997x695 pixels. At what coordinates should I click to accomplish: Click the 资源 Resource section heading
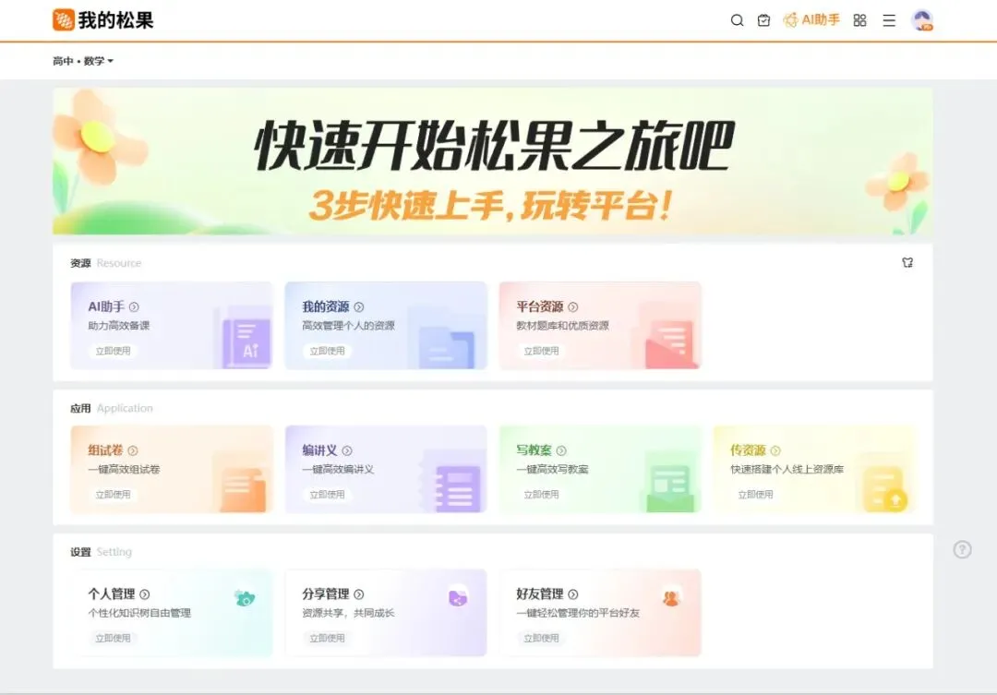[105, 263]
